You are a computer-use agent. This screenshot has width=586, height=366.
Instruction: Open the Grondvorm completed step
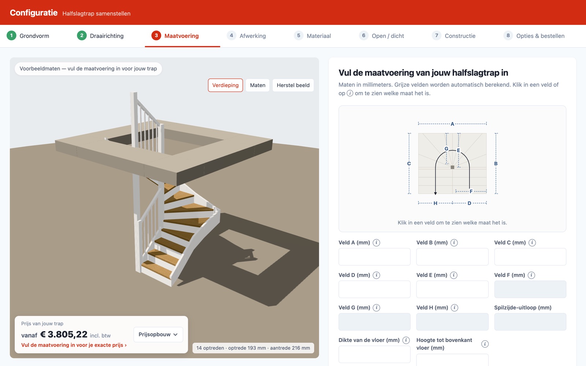click(28, 36)
